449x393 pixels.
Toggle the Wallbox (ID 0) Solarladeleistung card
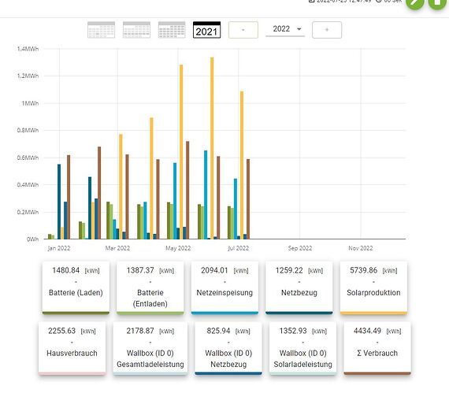pos(303,348)
